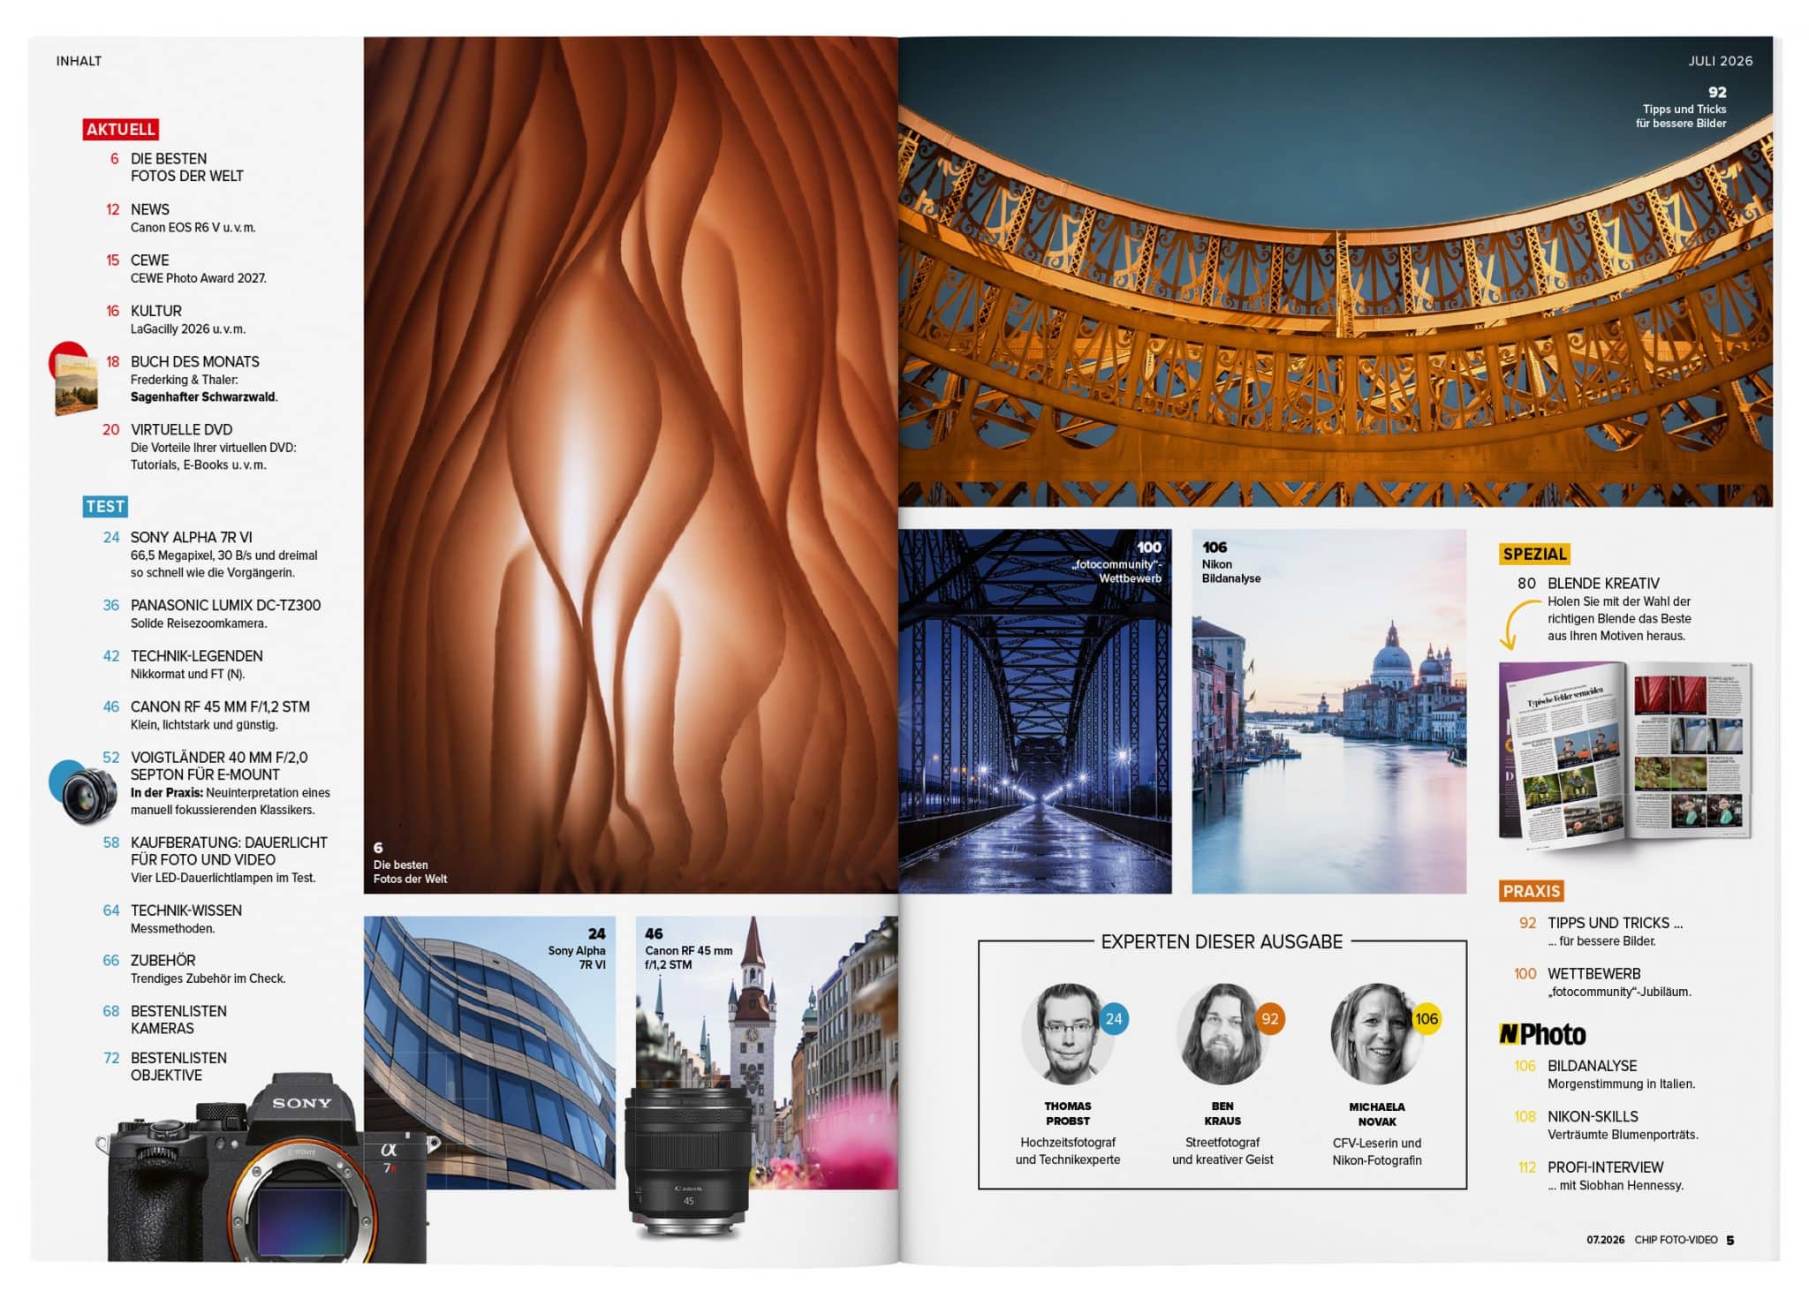This screenshot has width=1809, height=1299.
Task: Click the text 'Trendiges Zubehör im Check.'
Action: (208, 979)
